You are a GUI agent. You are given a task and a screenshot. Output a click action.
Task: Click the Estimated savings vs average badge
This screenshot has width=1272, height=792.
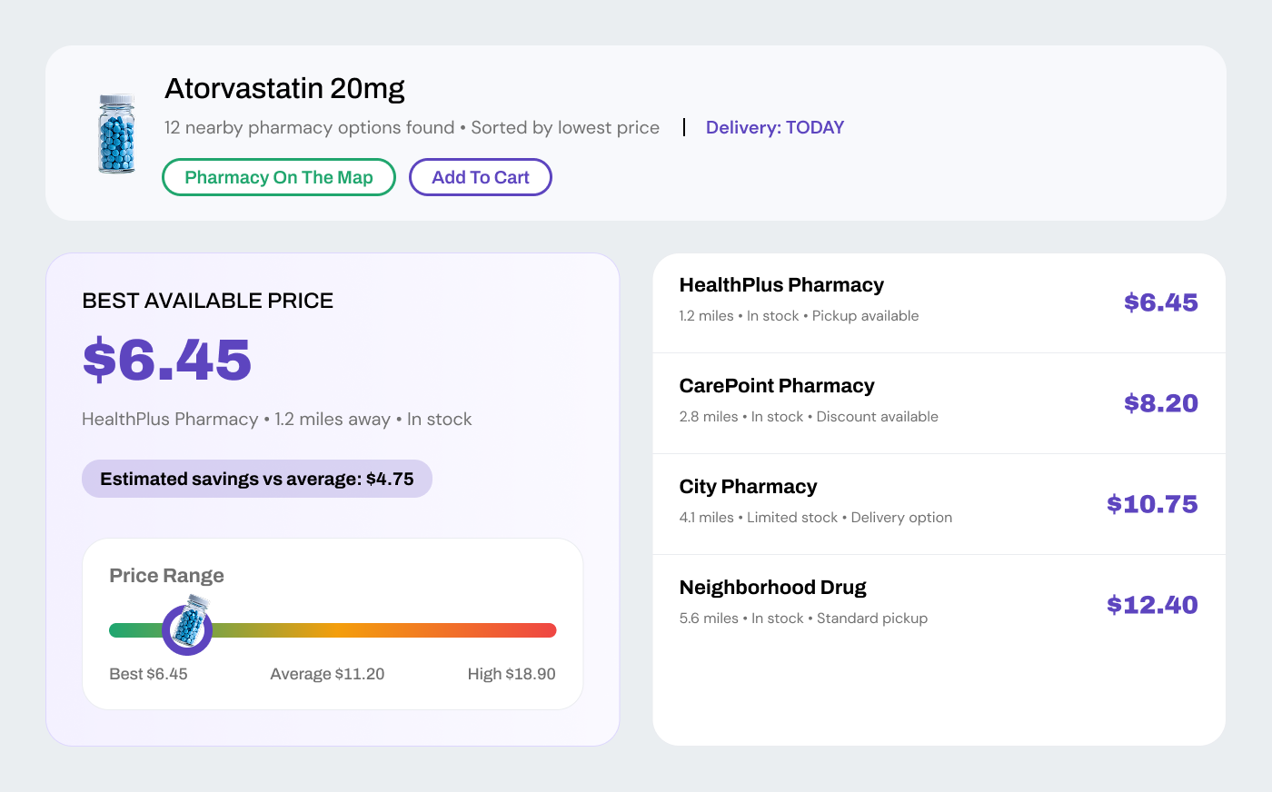(x=257, y=479)
